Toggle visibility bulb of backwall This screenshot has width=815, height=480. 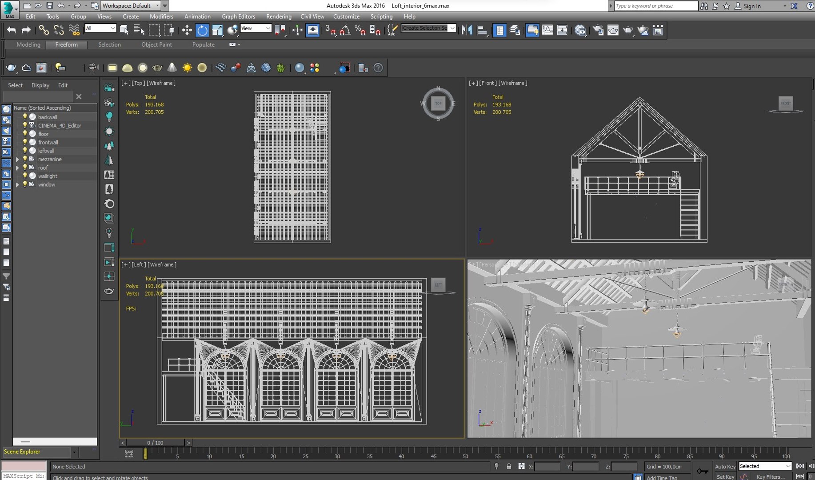pyautogui.click(x=25, y=117)
